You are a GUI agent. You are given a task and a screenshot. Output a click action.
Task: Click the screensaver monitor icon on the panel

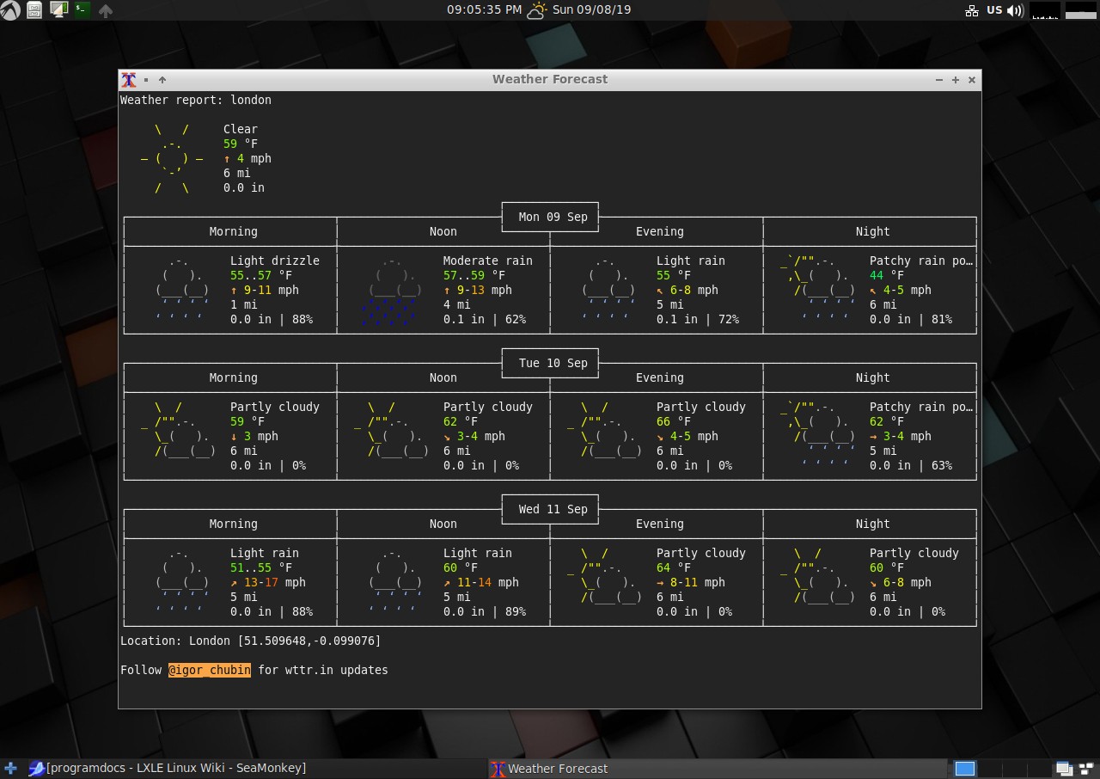coord(58,9)
